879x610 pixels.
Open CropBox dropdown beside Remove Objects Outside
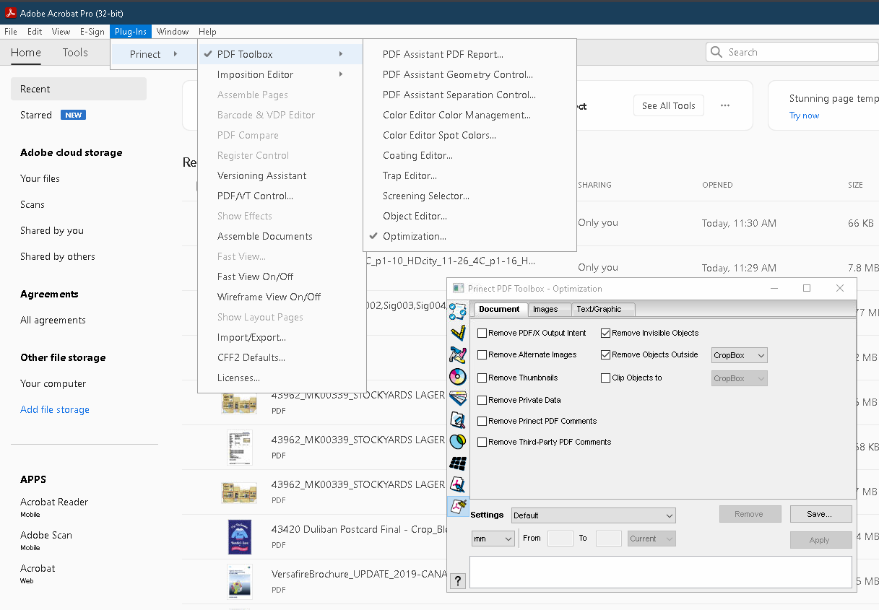739,355
